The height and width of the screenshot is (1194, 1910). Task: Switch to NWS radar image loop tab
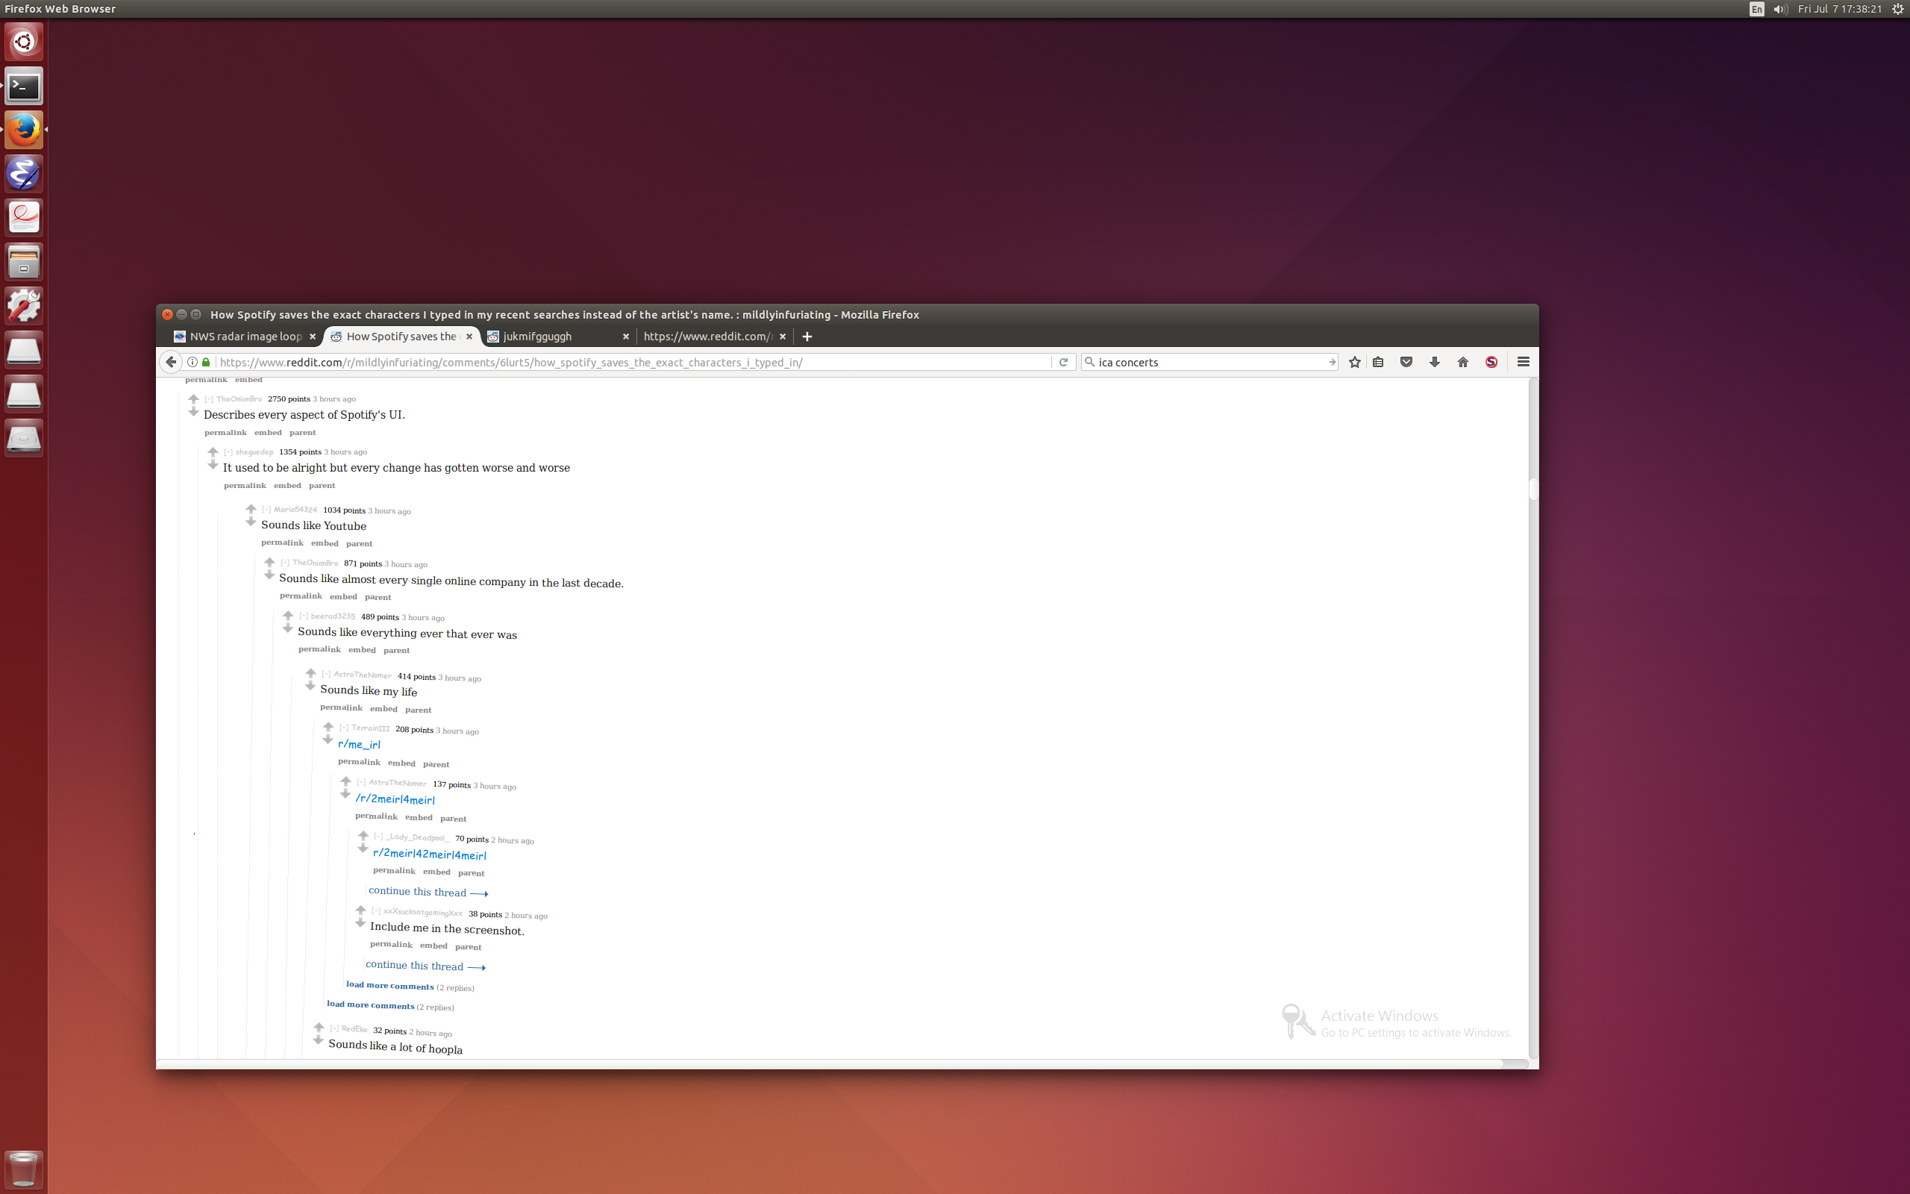[x=245, y=337]
